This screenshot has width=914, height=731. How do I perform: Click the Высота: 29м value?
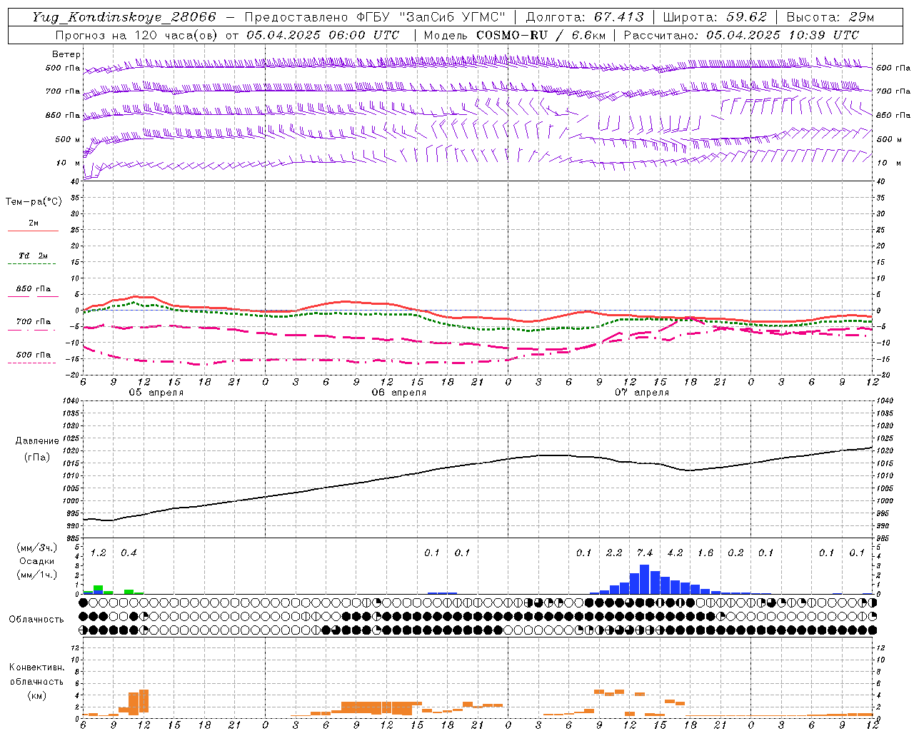(830, 17)
